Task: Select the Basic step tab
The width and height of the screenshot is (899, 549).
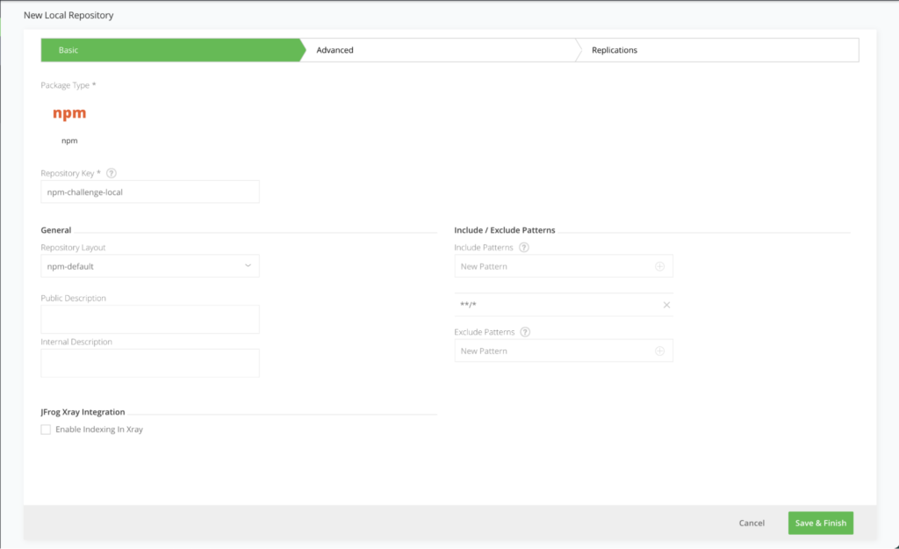Action: click(68, 50)
